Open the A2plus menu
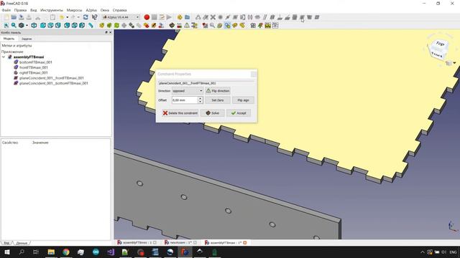 pyautogui.click(x=91, y=10)
